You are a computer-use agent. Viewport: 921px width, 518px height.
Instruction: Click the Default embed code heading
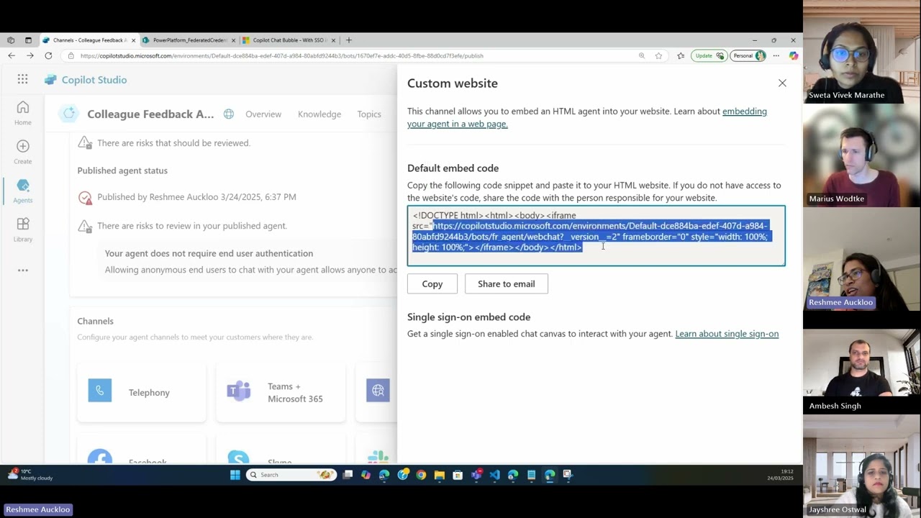tap(453, 168)
